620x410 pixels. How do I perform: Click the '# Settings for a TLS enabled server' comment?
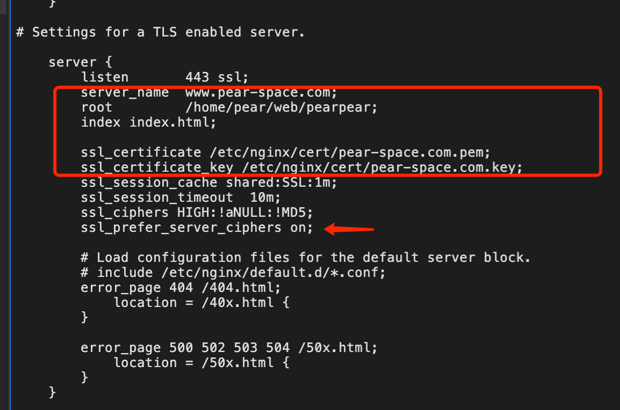[x=160, y=32]
